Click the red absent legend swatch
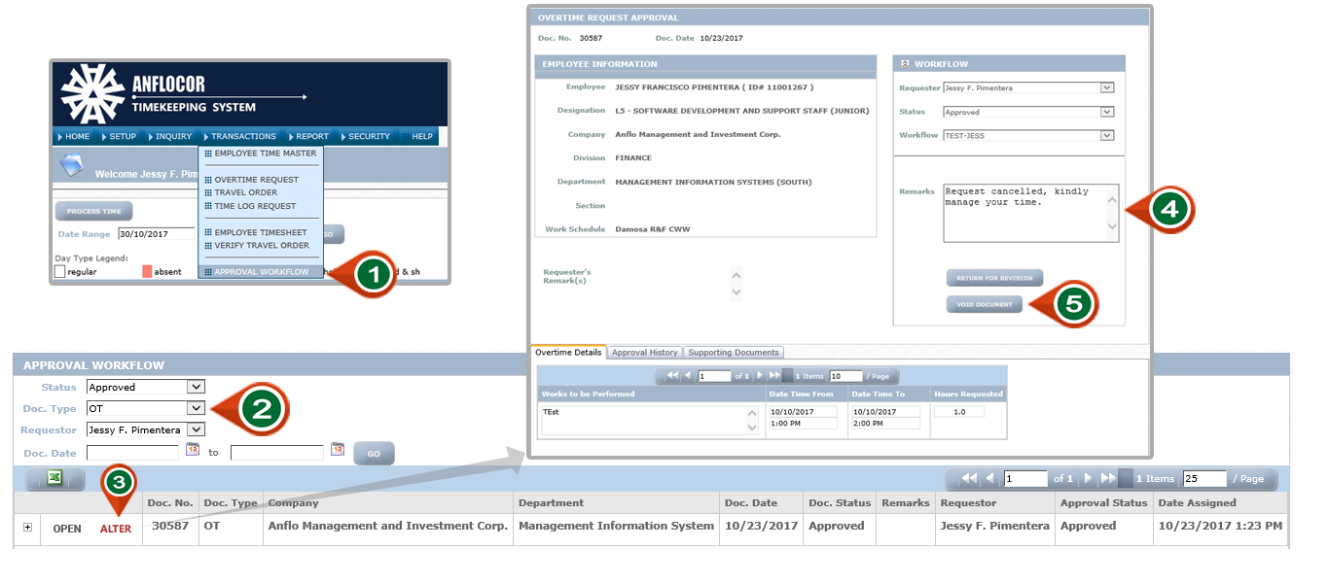The width and height of the screenshot is (1329, 583). [148, 272]
